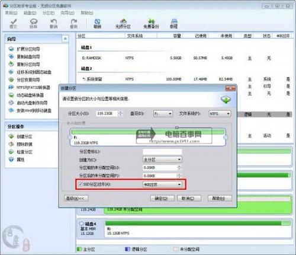Click the 容量 column header

pyautogui.click(x=170, y=36)
